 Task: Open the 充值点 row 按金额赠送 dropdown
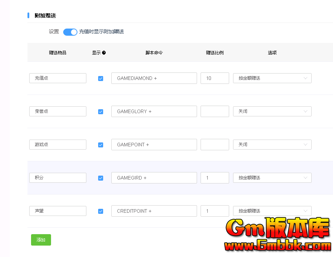[x=272, y=78]
